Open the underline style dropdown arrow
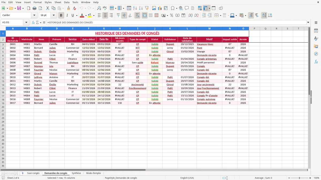The height and width of the screenshot is (180, 321). tap(77, 15)
